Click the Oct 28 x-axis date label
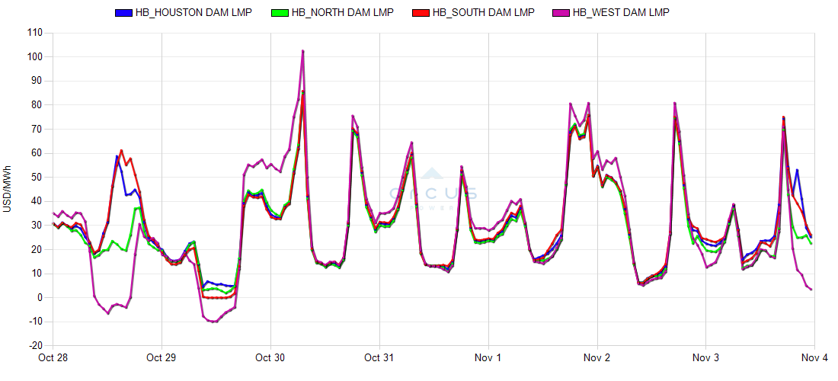The width and height of the screenshot is (838, 381). 53,357
